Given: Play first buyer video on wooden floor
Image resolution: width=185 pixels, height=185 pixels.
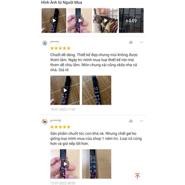Looking at the screenshot, I should coord(54,20).
